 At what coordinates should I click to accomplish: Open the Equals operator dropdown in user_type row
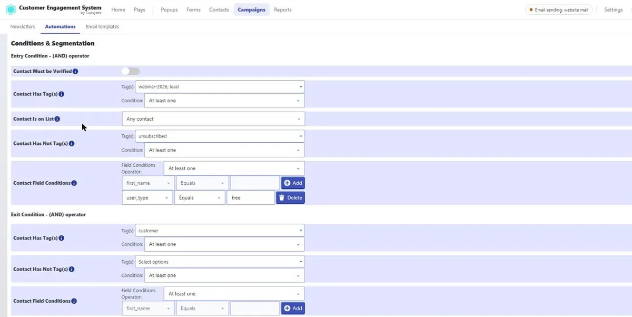[x=200, y=198]
